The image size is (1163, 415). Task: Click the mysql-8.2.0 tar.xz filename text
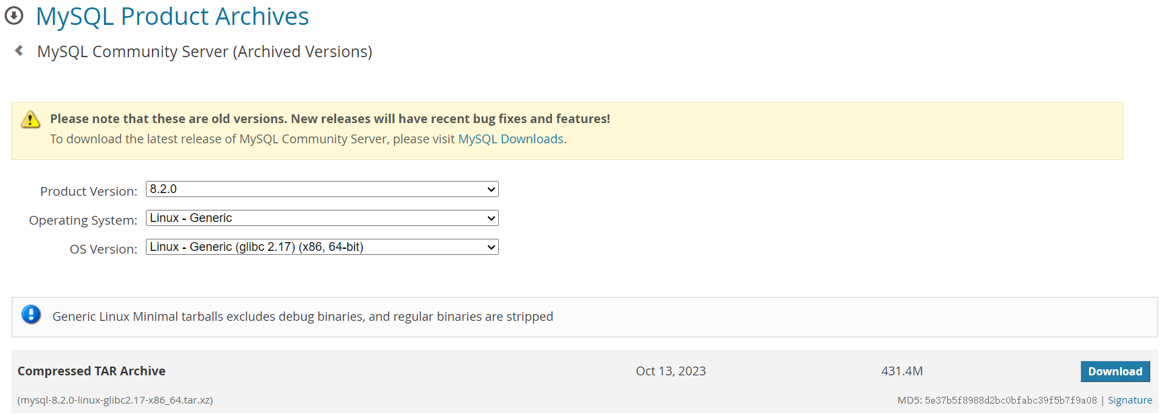tap(115, 400)
